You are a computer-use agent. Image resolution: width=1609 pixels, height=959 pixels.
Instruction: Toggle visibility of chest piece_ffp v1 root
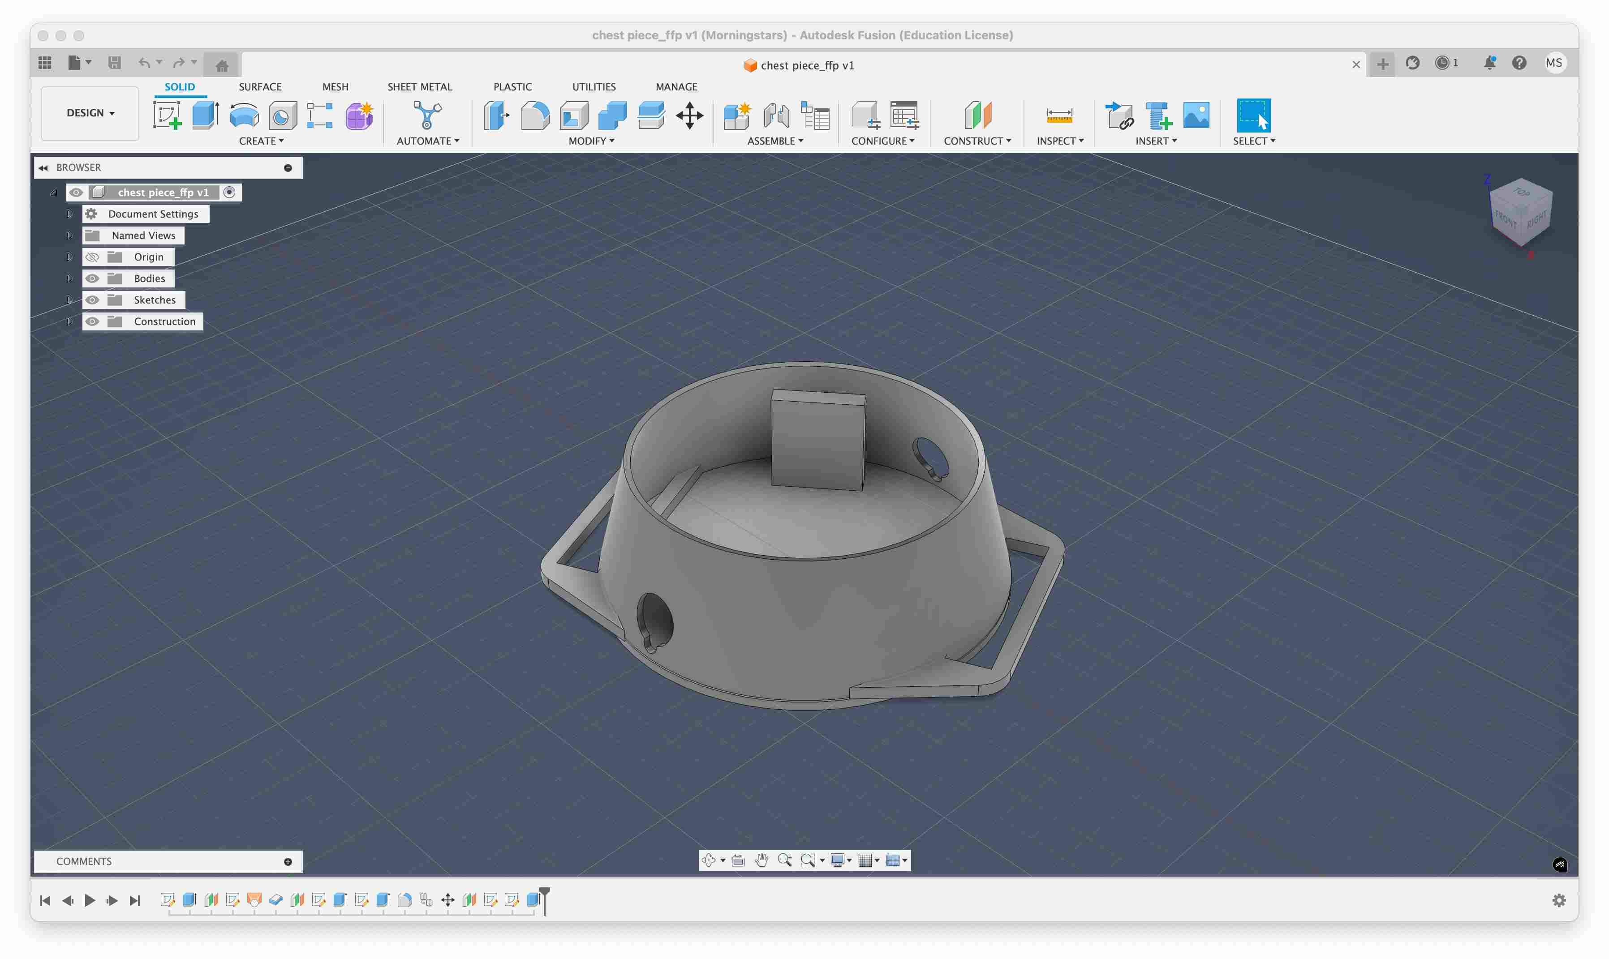[x=76, y=193]
